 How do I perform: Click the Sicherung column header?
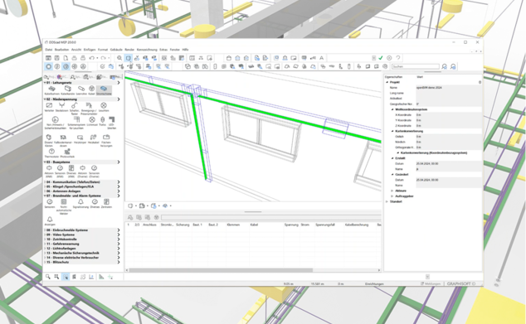coord(183,225)
